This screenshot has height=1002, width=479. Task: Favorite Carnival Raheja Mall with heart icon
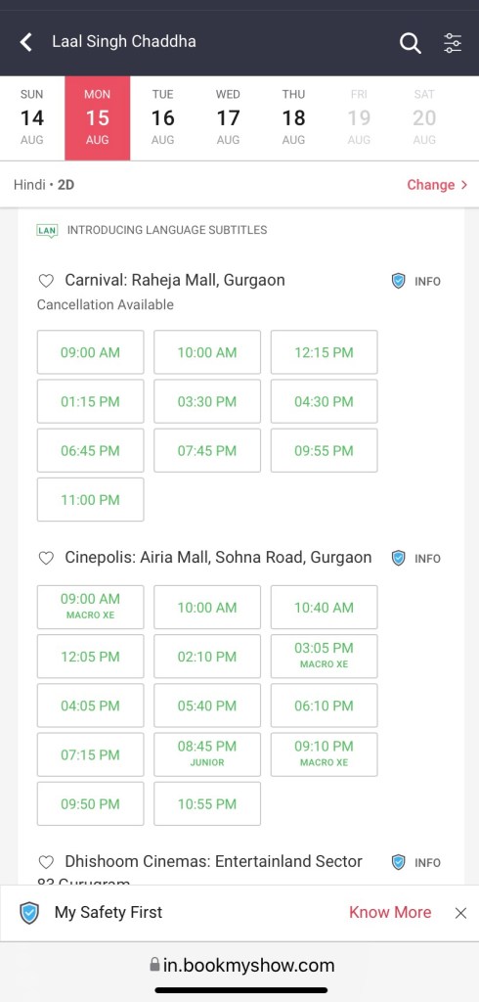pos(46,281)
